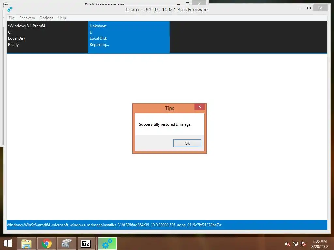Switch to Dism++ taskbar button
The height and width of the screenshot is (250, 334).
[107, 243]
